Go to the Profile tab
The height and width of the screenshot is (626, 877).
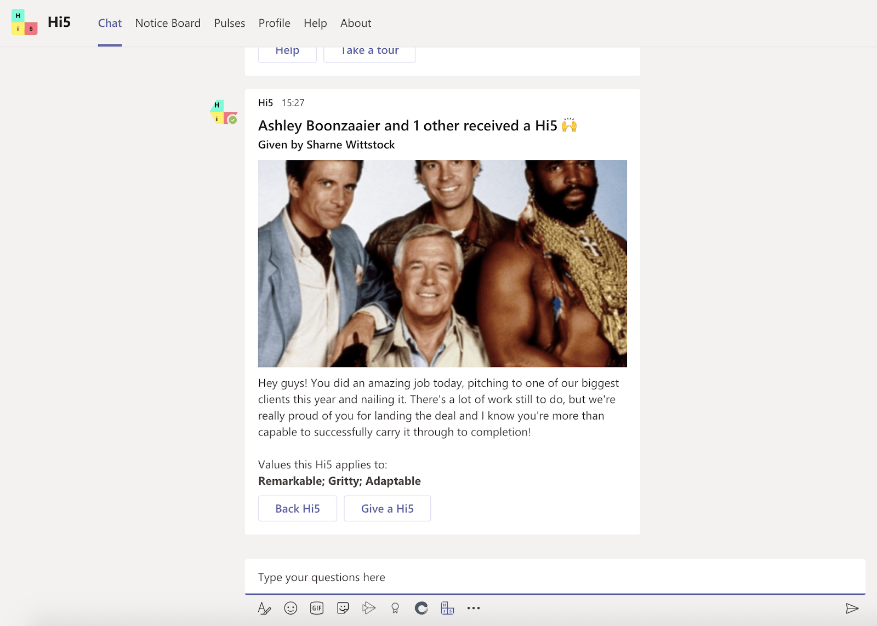click(x=274, y=23)
